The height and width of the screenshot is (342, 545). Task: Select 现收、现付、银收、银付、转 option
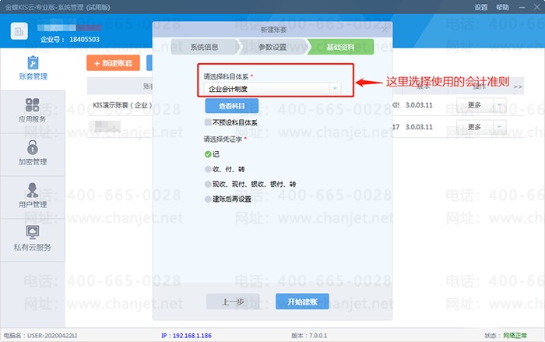click(207, 184)
